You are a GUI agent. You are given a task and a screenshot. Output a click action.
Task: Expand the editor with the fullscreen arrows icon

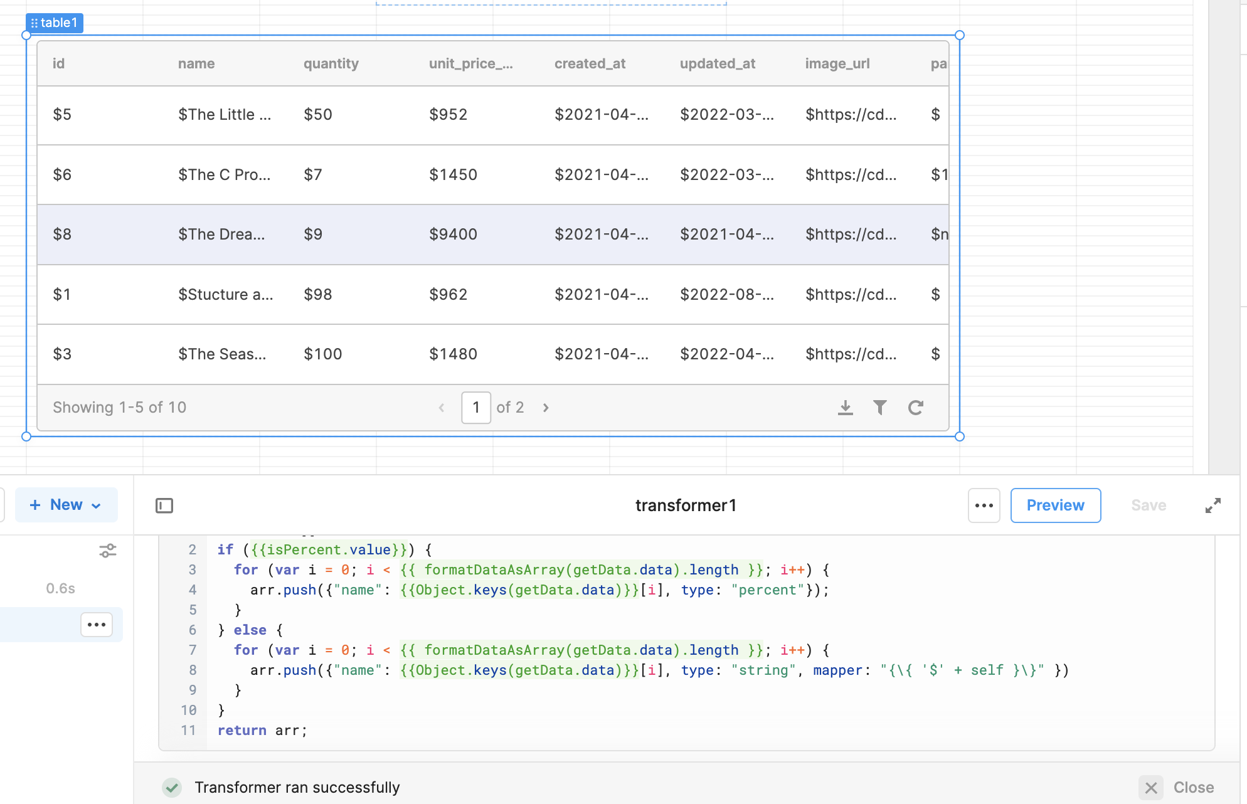click(1213, 505)
